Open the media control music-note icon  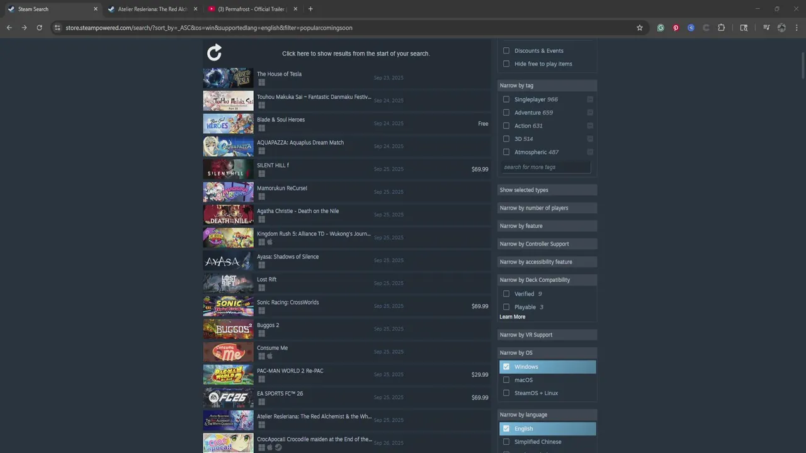coord(766,28)
